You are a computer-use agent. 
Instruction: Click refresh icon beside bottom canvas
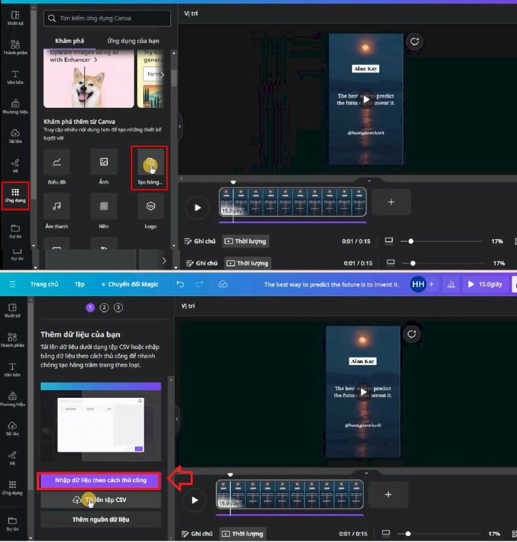(411, 334)
